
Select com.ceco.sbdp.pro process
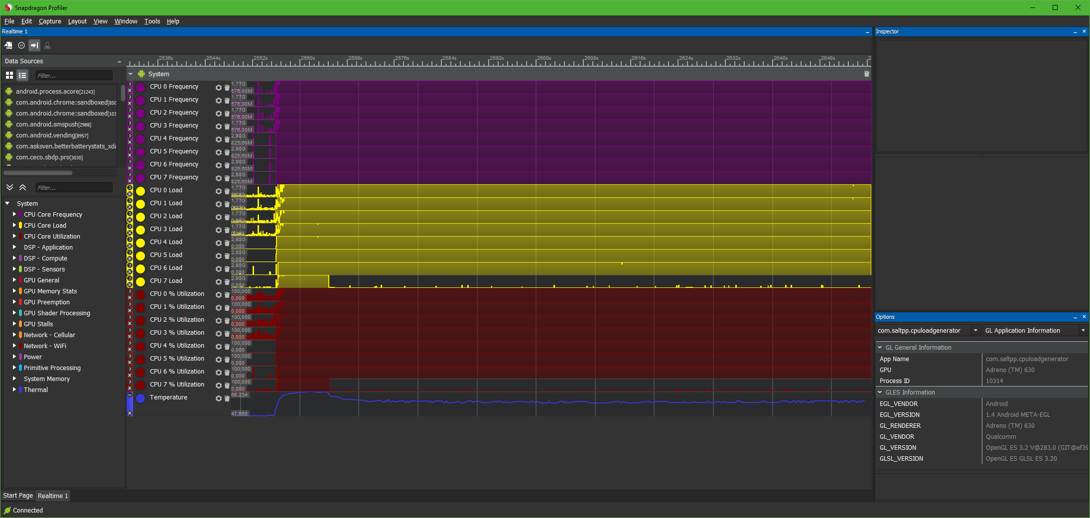(x=49, y=157)
